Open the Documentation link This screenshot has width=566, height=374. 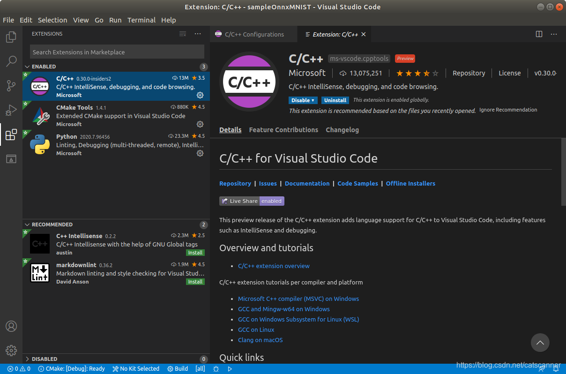coord(307,184)
